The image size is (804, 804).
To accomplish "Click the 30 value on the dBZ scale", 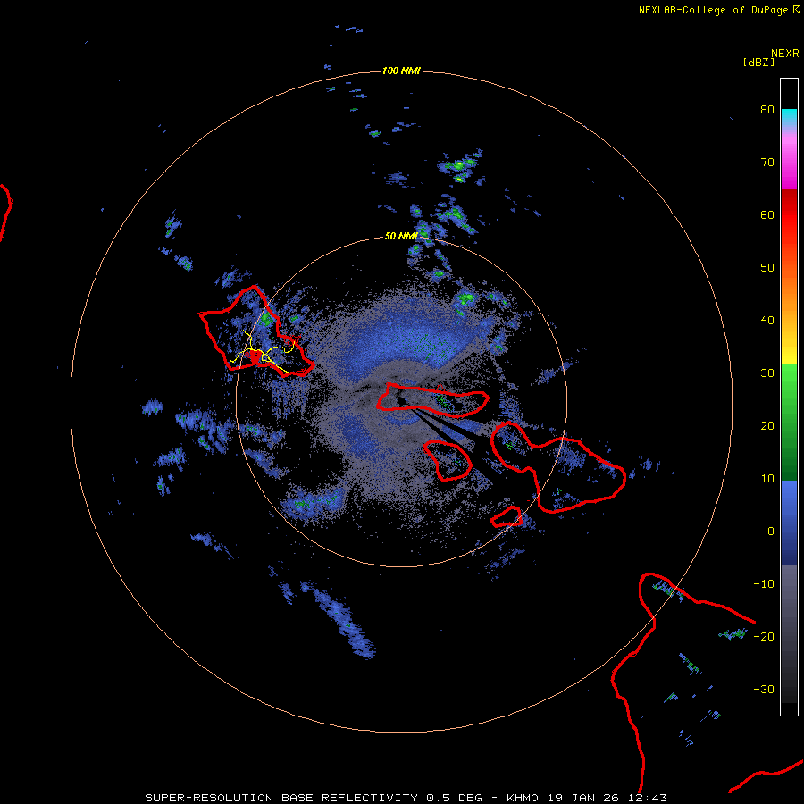I will (767, 373).
